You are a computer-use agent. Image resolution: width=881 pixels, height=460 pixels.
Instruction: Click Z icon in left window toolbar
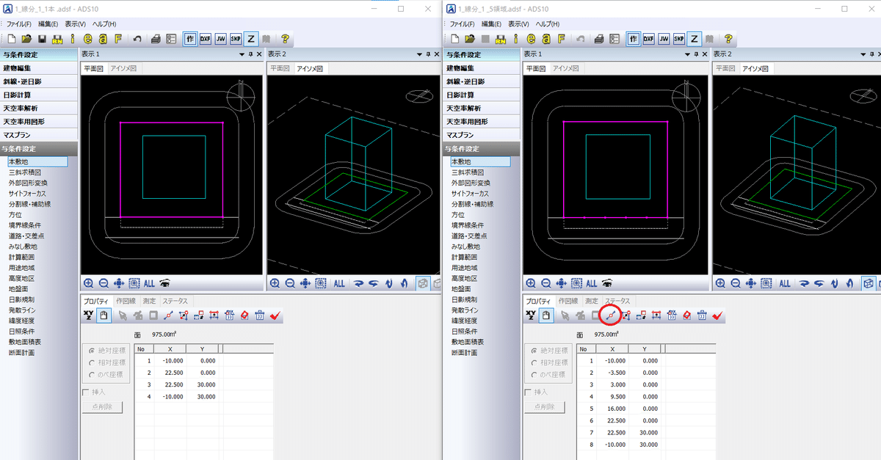tap(251, 39)
